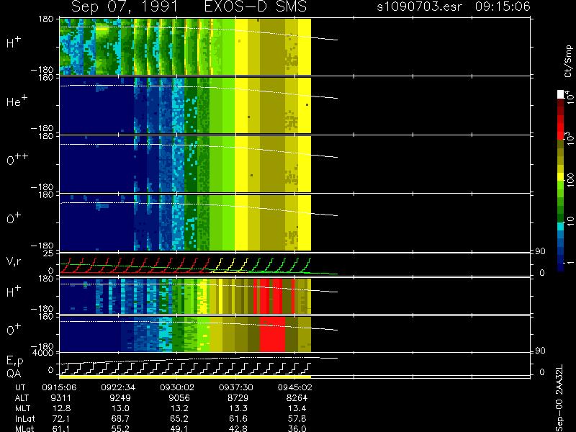
Task: Click the MLT value "13.4"
Action: pyautogui.click(x=297, y=408)
